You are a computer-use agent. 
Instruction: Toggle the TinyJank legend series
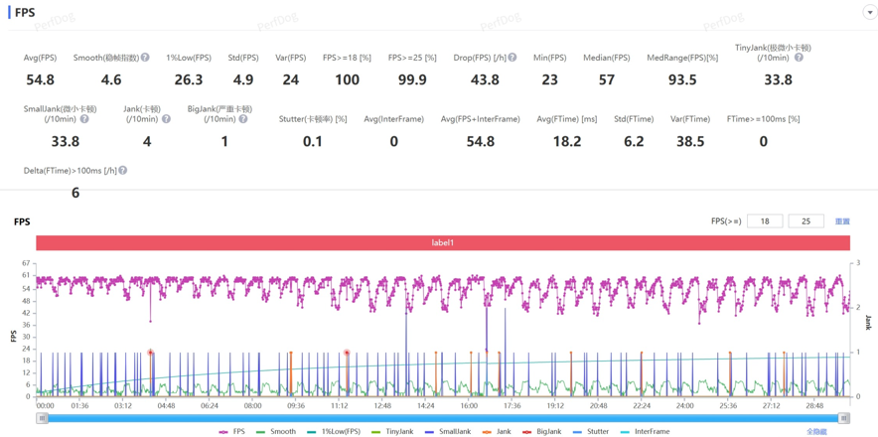pos(390,432)
